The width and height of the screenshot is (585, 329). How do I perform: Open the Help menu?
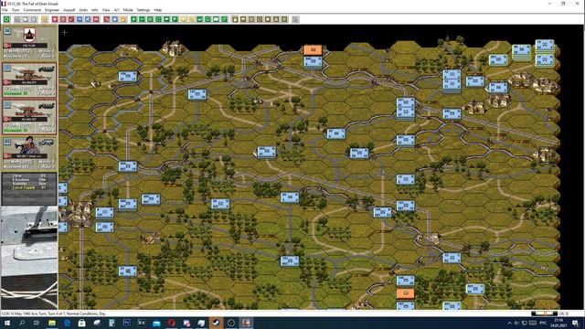(x=158, y=10)
